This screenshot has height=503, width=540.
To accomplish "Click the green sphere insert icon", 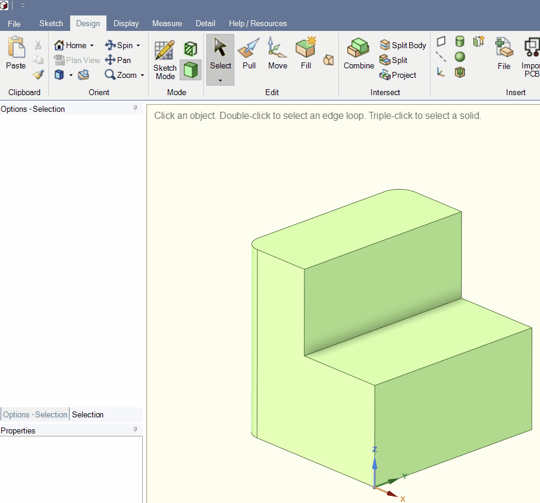I will 460,56.
